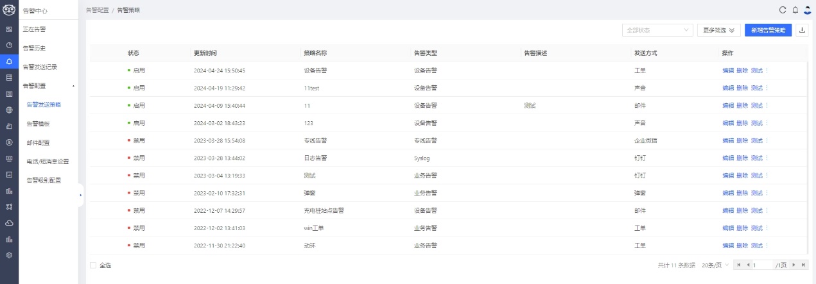Expand the 更多筛选 filter options

coord(718,30)
